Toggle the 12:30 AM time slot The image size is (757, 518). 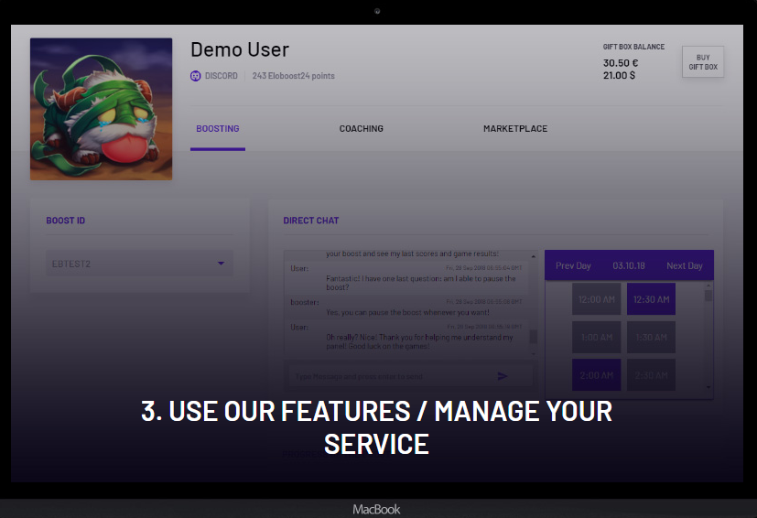(x=651, y=299)
